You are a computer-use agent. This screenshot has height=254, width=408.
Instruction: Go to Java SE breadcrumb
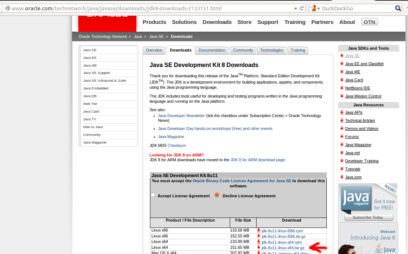[156, 36]
